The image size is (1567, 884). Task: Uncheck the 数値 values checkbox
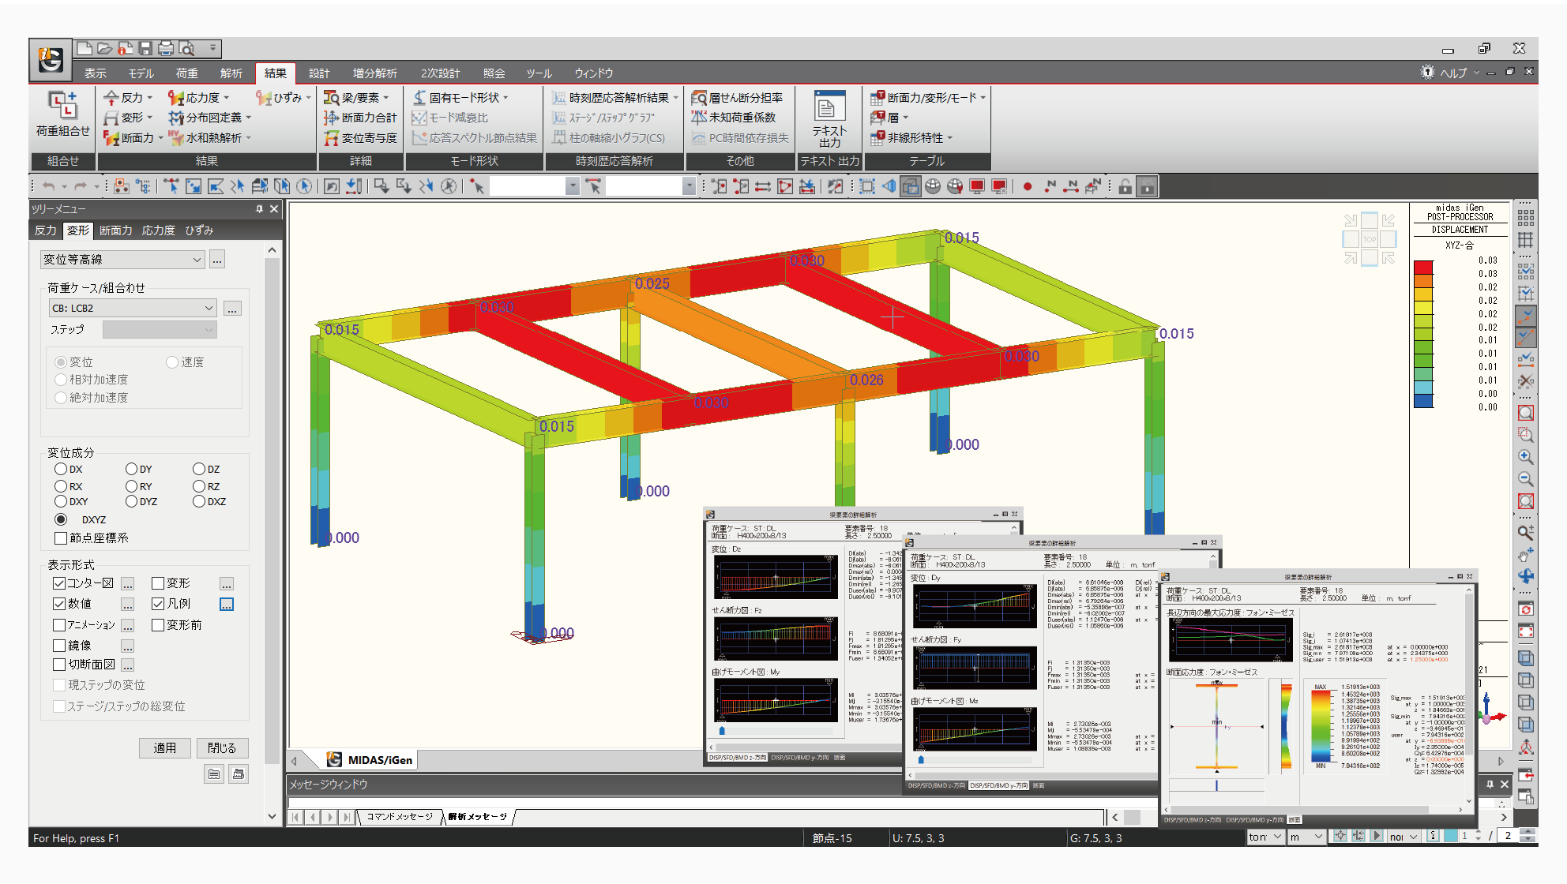(x=59, y=604)
